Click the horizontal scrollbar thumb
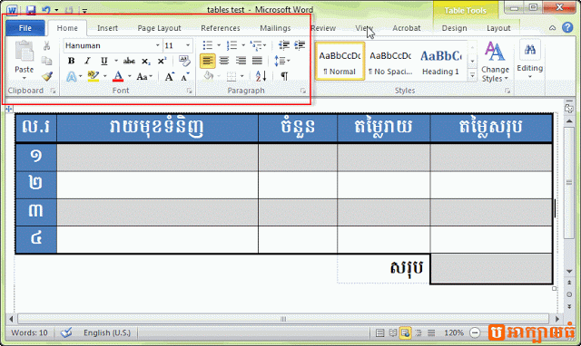This screenshot has height=346, width=581. (x=283, y=319)
